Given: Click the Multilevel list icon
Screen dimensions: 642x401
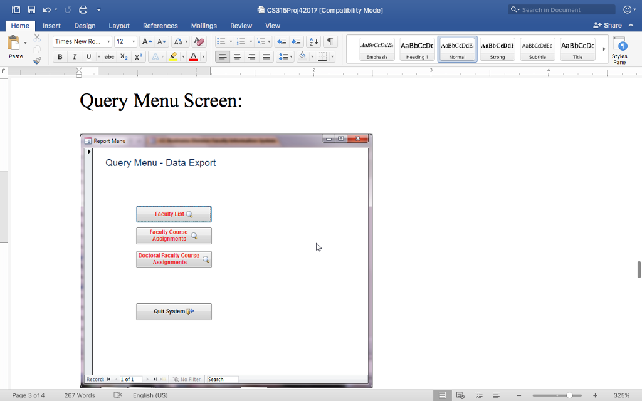Looking at the screenshot, I should click(x=261, y=42).
